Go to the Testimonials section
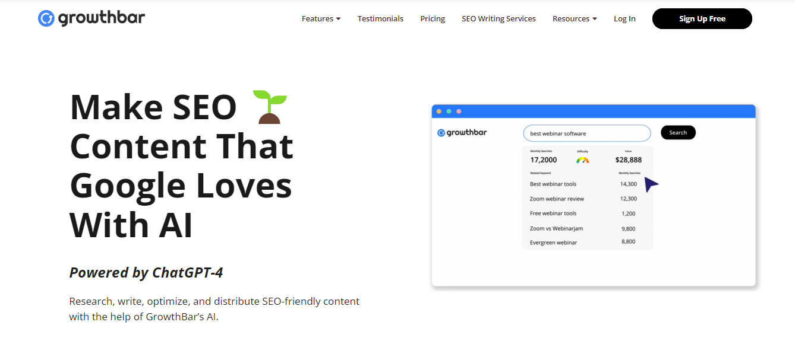The height and width of the screenshot is (341, 795). pyautogui.click(x=380, y=19)
